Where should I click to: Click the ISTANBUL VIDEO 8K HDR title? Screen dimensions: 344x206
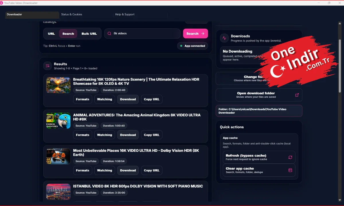point(138,186)
